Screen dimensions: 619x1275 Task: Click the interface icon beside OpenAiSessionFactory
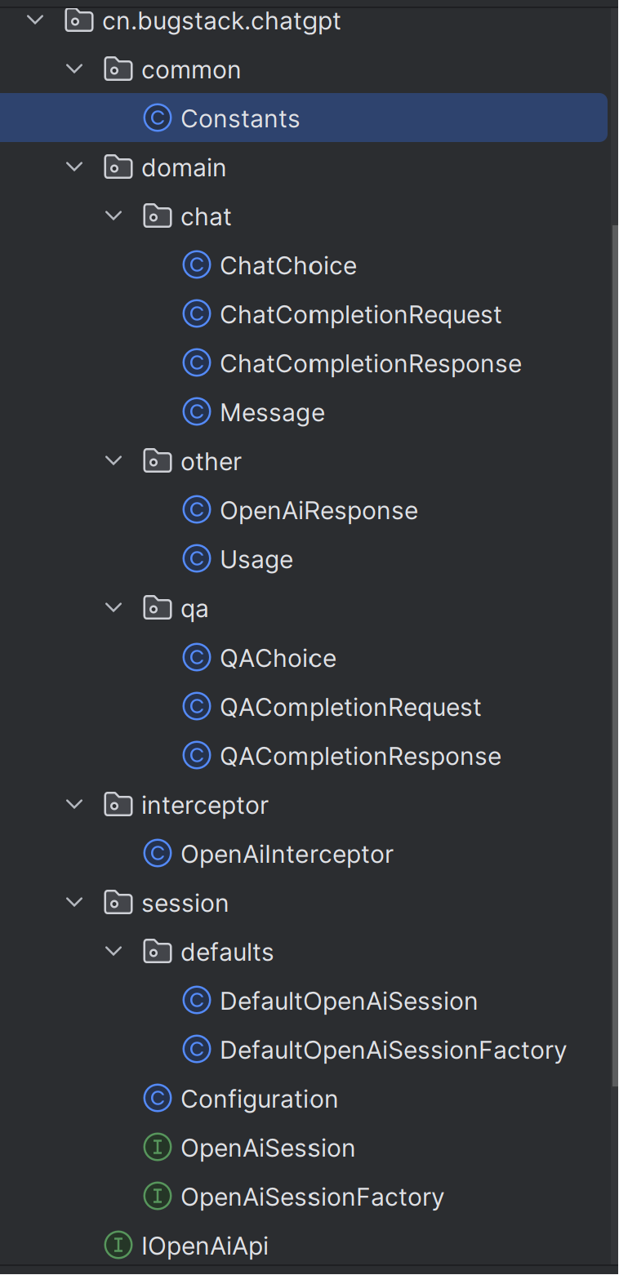(157, 1197)
